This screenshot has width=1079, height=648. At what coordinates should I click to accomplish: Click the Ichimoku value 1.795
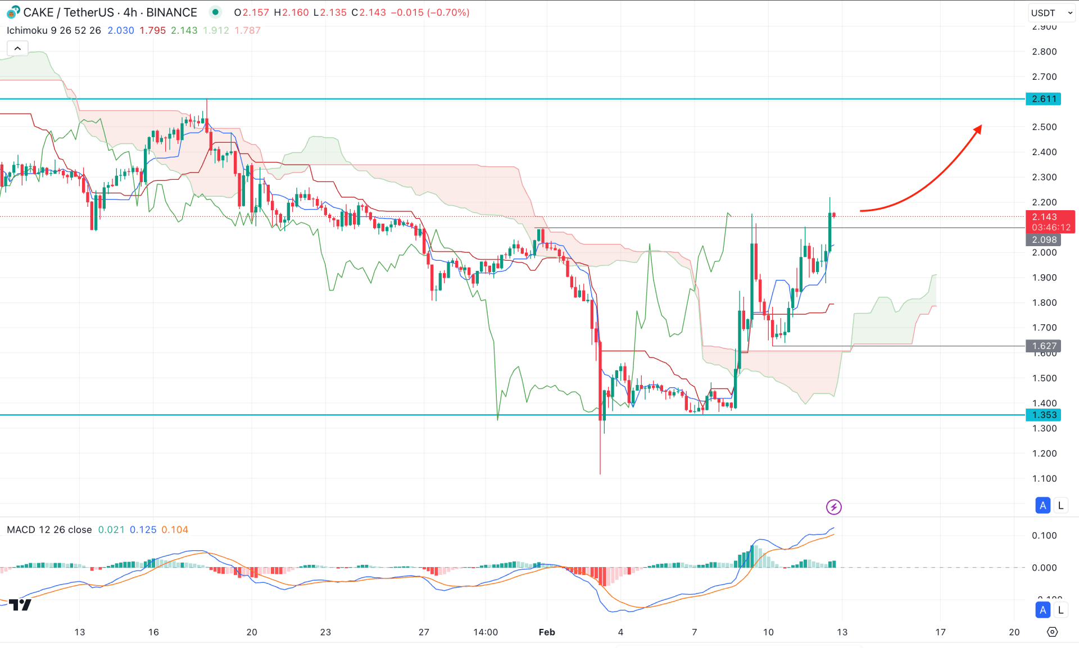[x=153, y=30]
